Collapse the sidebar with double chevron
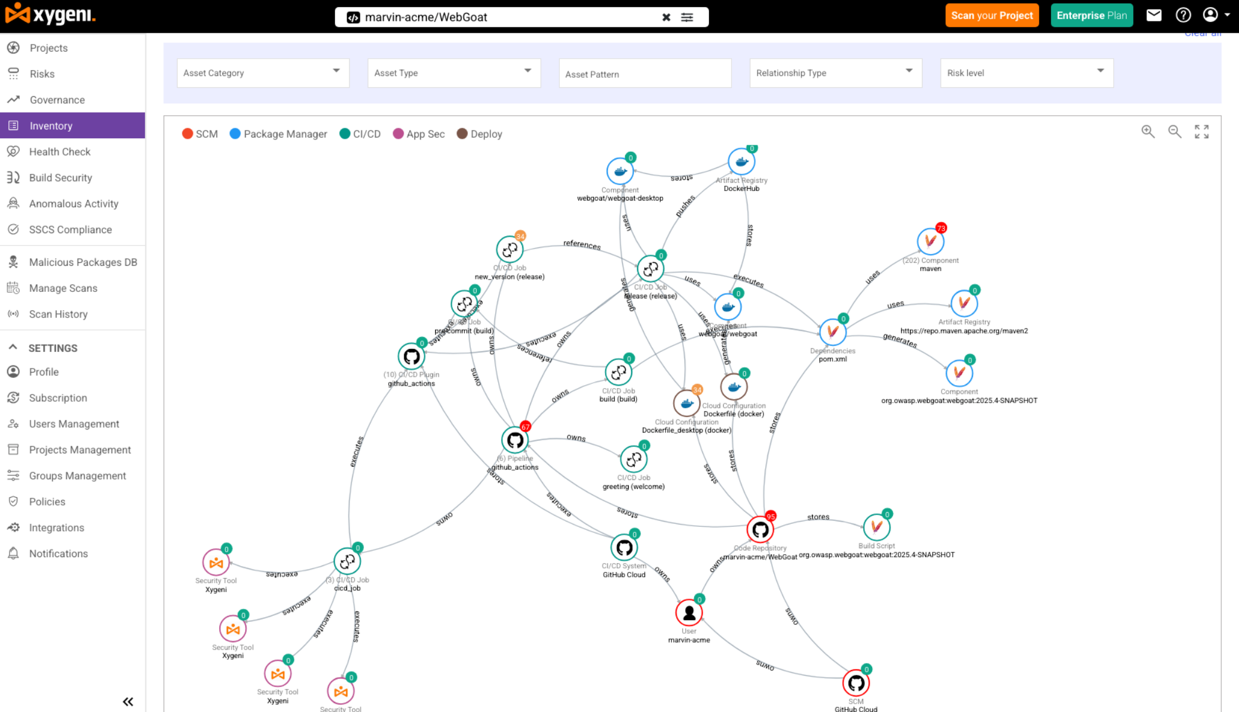Viewport: 1239px width, 712px height. tap(128, 701)
